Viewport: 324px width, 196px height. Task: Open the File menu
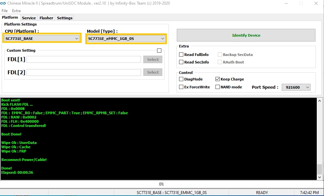5,11
